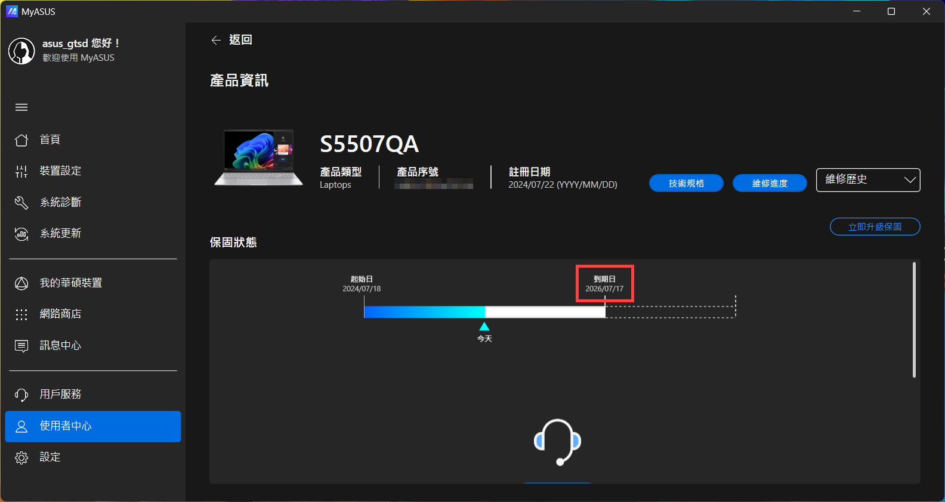Click the 技術規格 button
The image size is (945, 502).
coord(686,184)
